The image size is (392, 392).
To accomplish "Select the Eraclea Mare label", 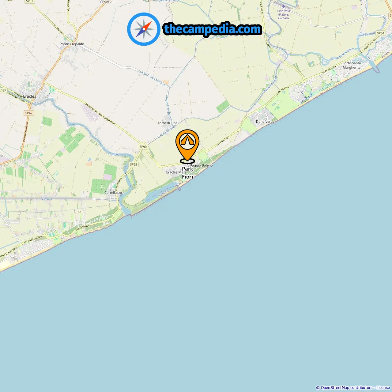I will [176, 172].
